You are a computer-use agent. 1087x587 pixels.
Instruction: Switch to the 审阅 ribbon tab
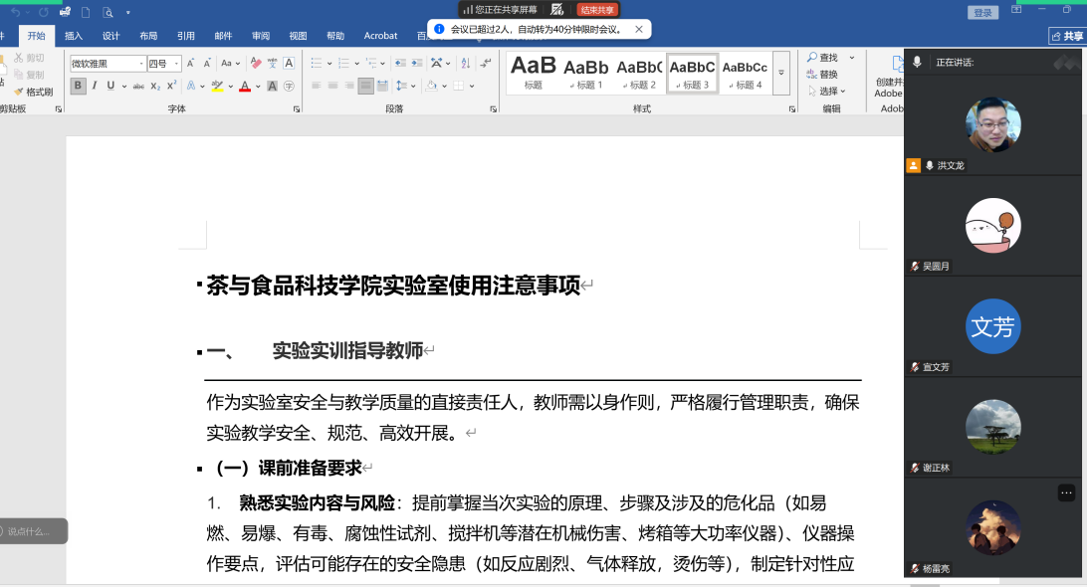261,36
